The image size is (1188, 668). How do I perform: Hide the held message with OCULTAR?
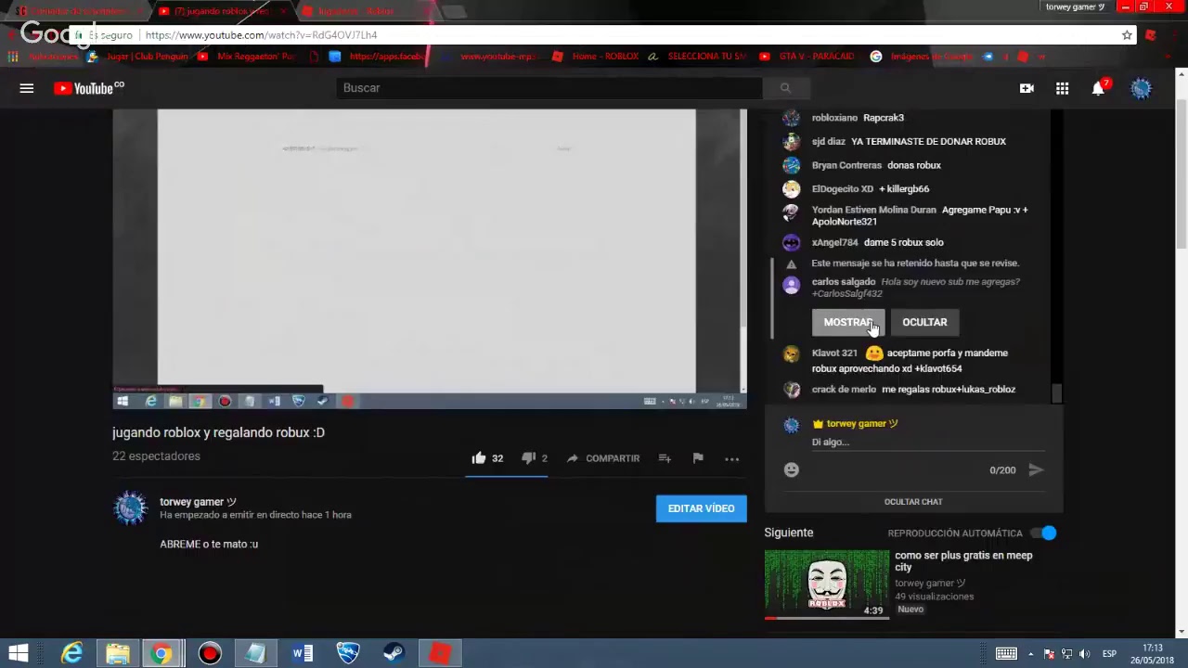[x=924, y=322]
